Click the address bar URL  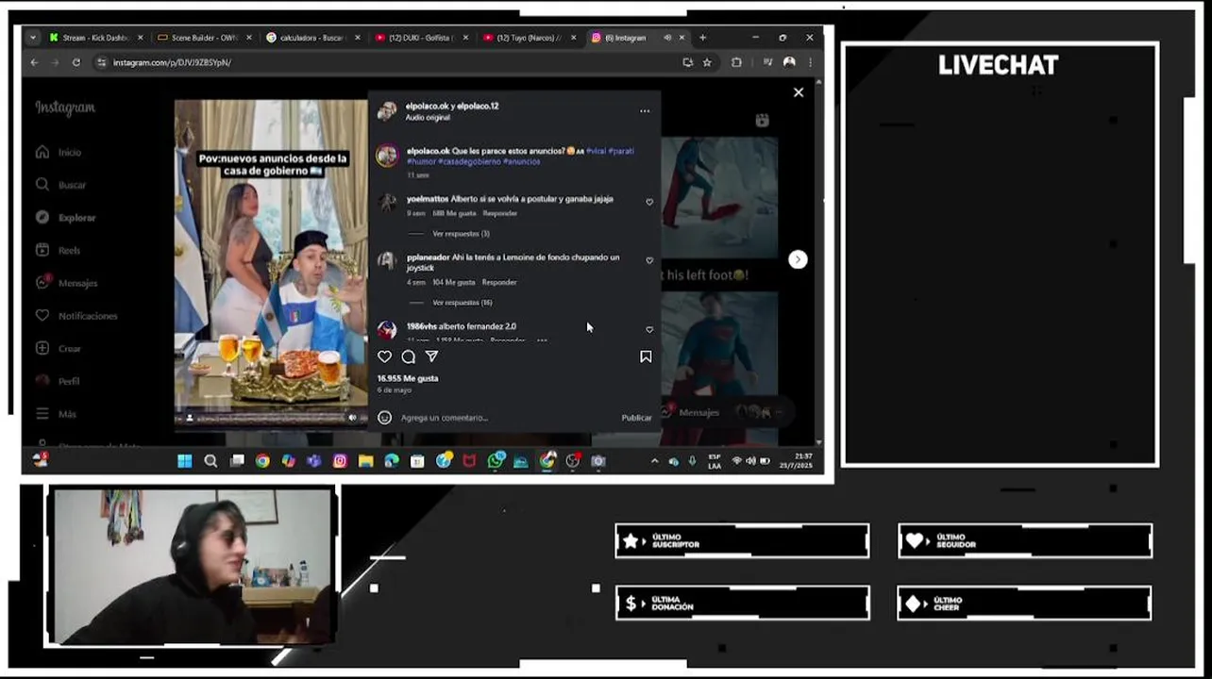click(172, 62)
